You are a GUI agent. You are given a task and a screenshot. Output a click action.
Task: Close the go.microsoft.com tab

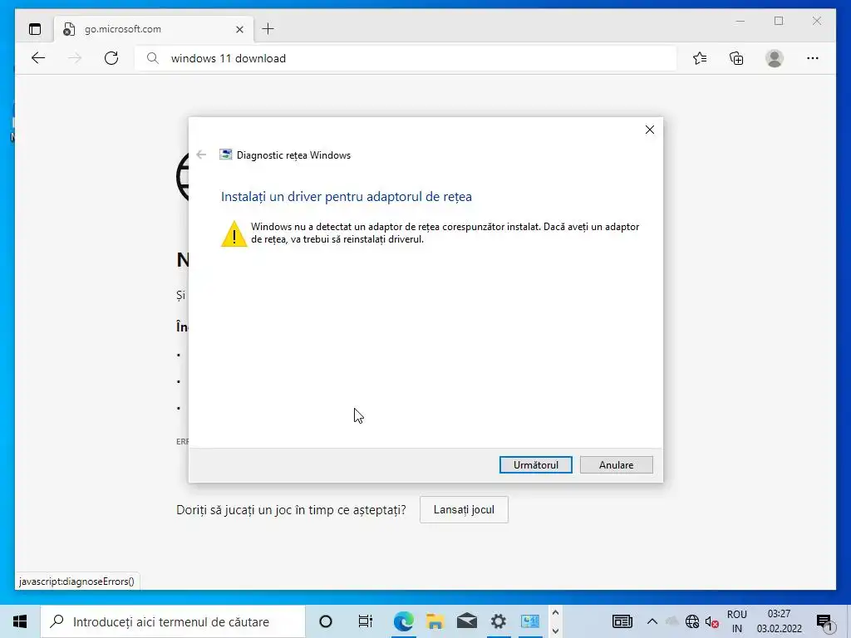pos(239,29)
